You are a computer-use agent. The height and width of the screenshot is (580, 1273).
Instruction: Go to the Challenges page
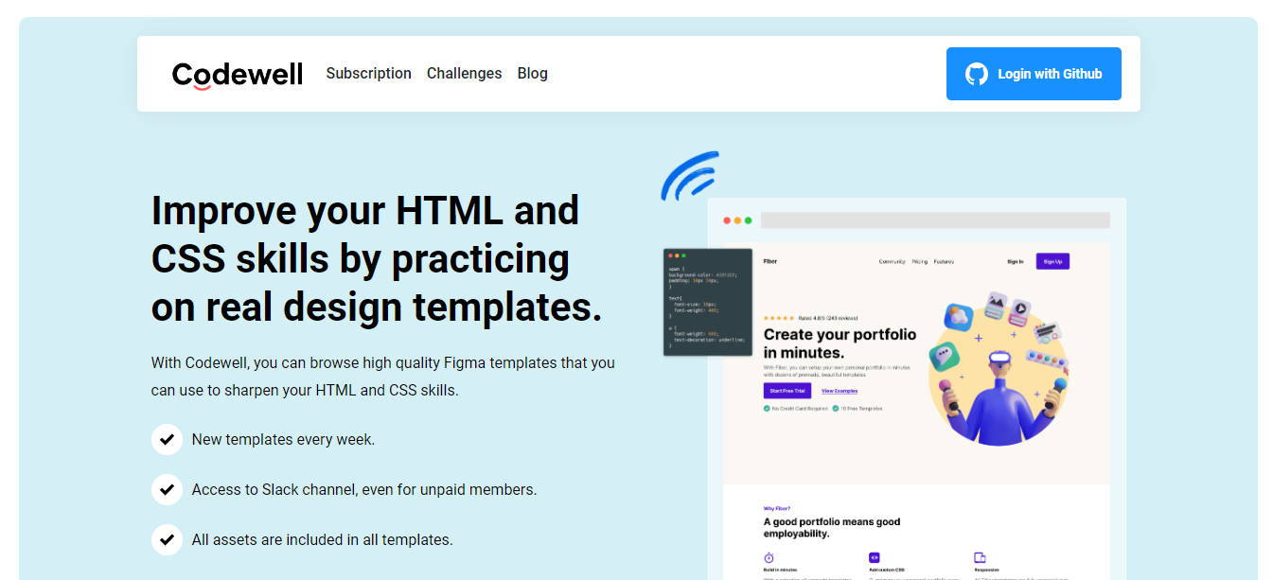(464, 74)
